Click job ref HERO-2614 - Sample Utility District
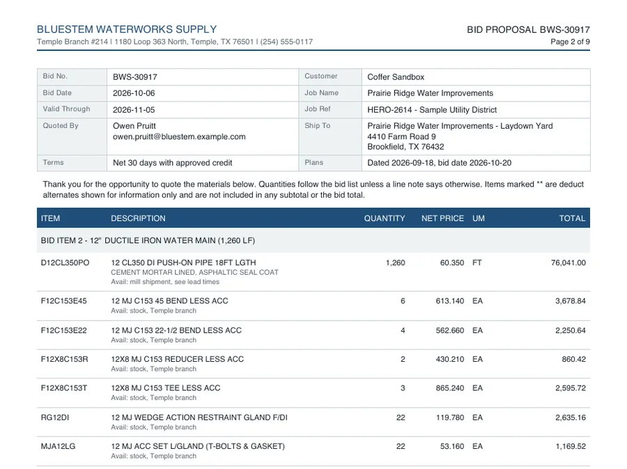Screen dimensions: 627x469 tap(432, 110)
